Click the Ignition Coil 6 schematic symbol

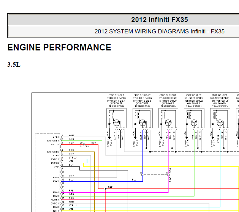click(x=220, y=118)
